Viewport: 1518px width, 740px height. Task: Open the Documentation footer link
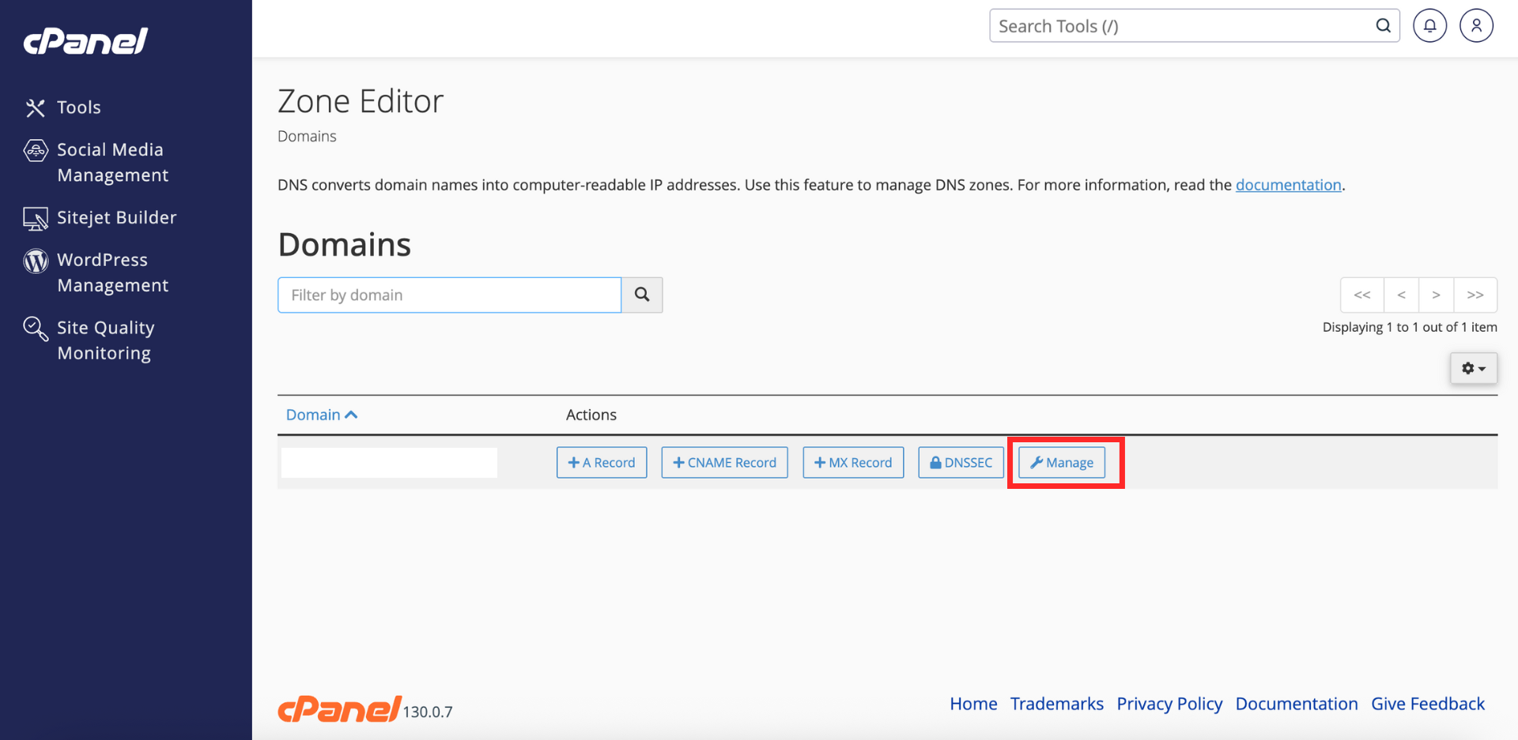click(1297, 704)
